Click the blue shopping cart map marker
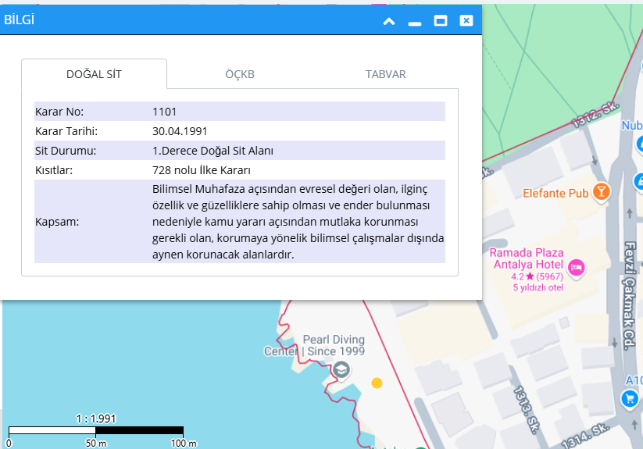 [x=630, y=399]
